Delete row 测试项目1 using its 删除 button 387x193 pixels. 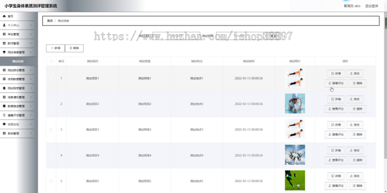[358, 83]
